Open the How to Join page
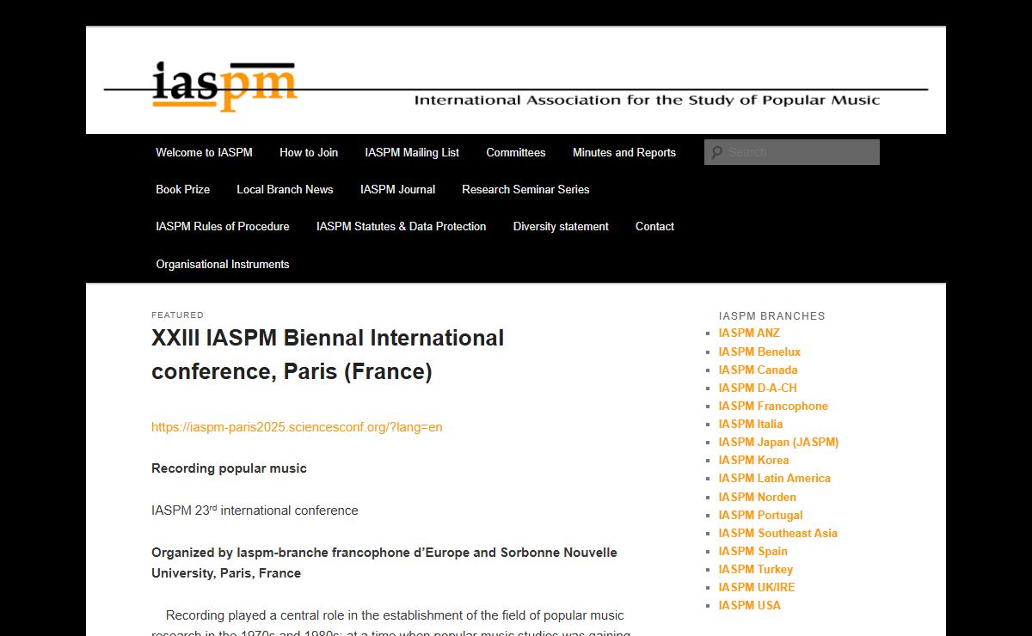 [x=309, y=152]
